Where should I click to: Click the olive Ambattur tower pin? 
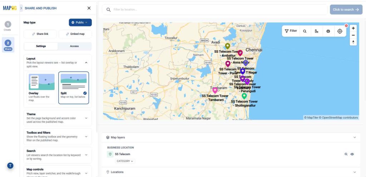[x=228, y=46]
